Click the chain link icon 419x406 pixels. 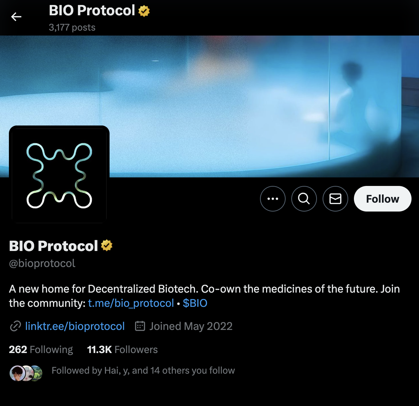[15, 326]
